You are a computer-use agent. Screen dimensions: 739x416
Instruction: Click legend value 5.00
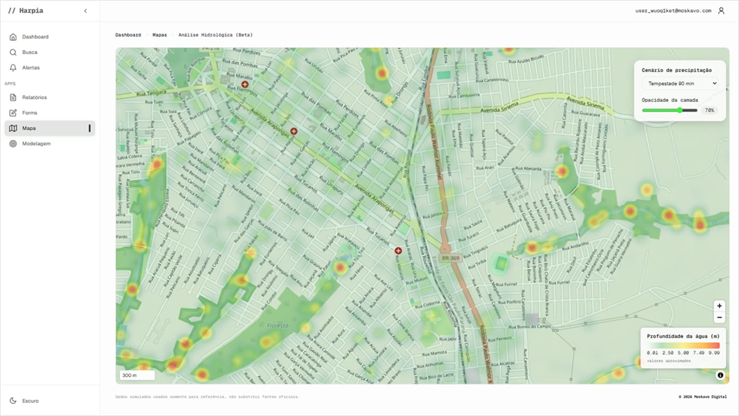(683, 353)
